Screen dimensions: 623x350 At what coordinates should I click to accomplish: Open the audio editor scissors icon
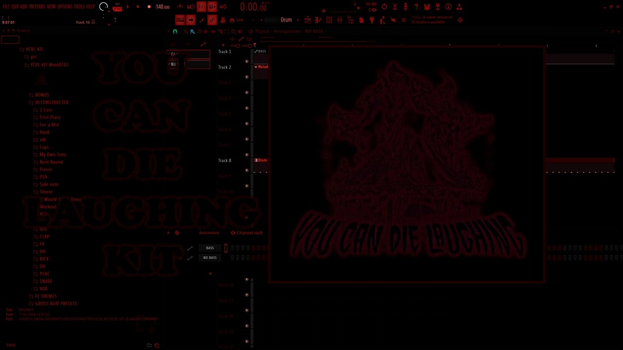tap(395, 7)
